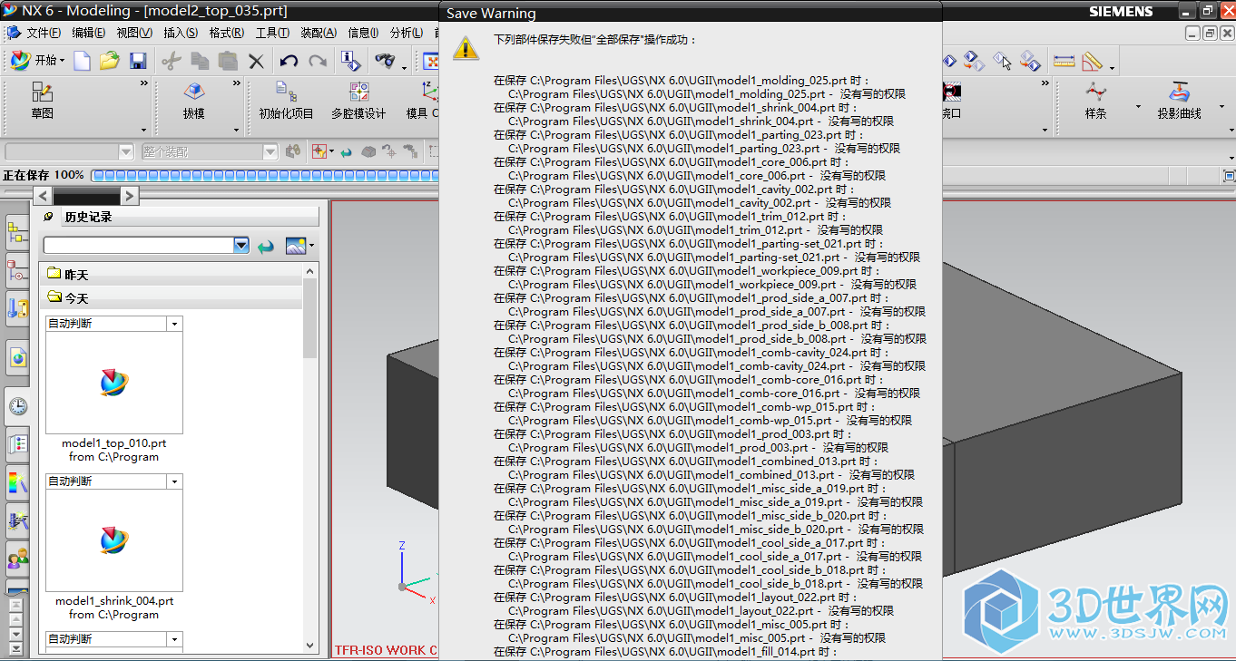Collapse the 今天 history folder
Screen dimensions: 1236x661
[171, 297]
